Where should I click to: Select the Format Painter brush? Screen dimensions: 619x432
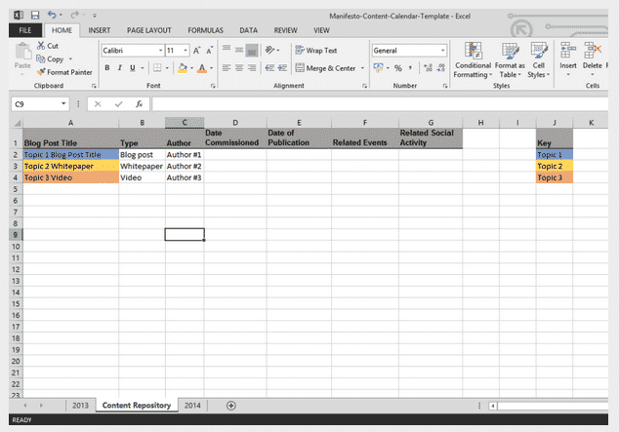coord(41,72)
